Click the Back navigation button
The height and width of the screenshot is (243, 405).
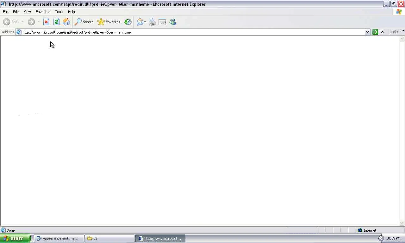(11, 22)
